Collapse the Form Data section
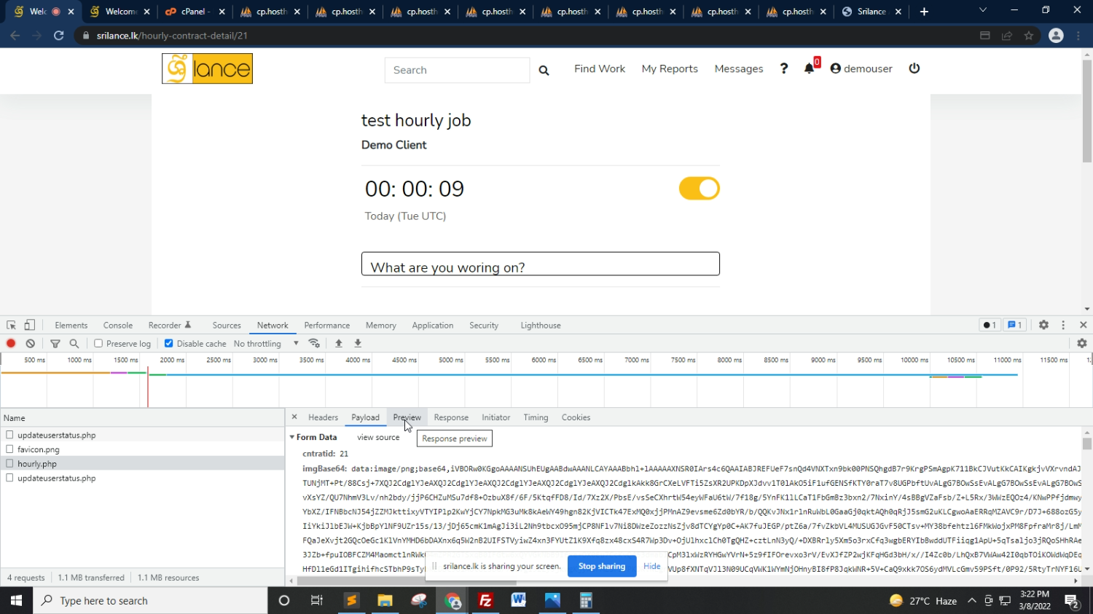Image resolution: width=1093 pixels, height=614 pixels. click(292, 438)
